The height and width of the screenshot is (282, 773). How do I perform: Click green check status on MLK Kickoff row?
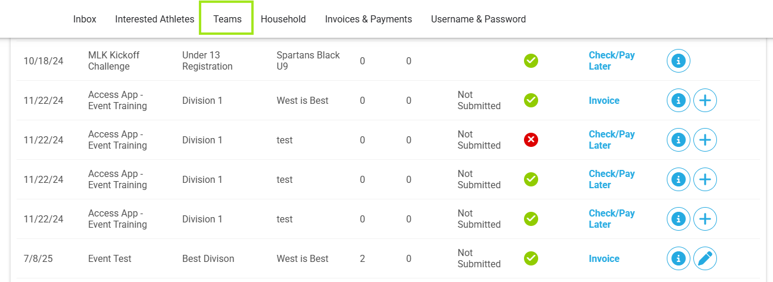point(531,61)
